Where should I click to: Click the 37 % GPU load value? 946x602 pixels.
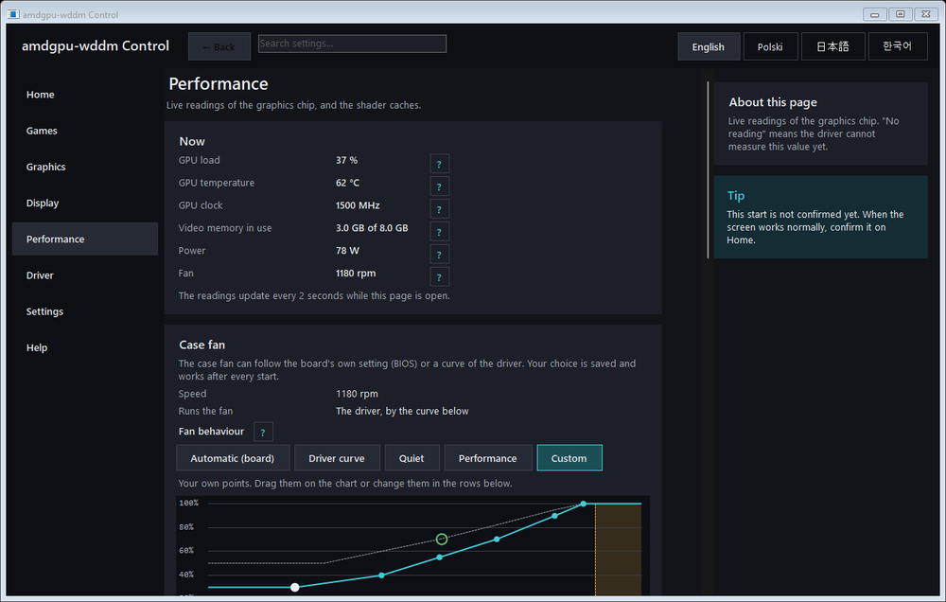coord(347,160)
